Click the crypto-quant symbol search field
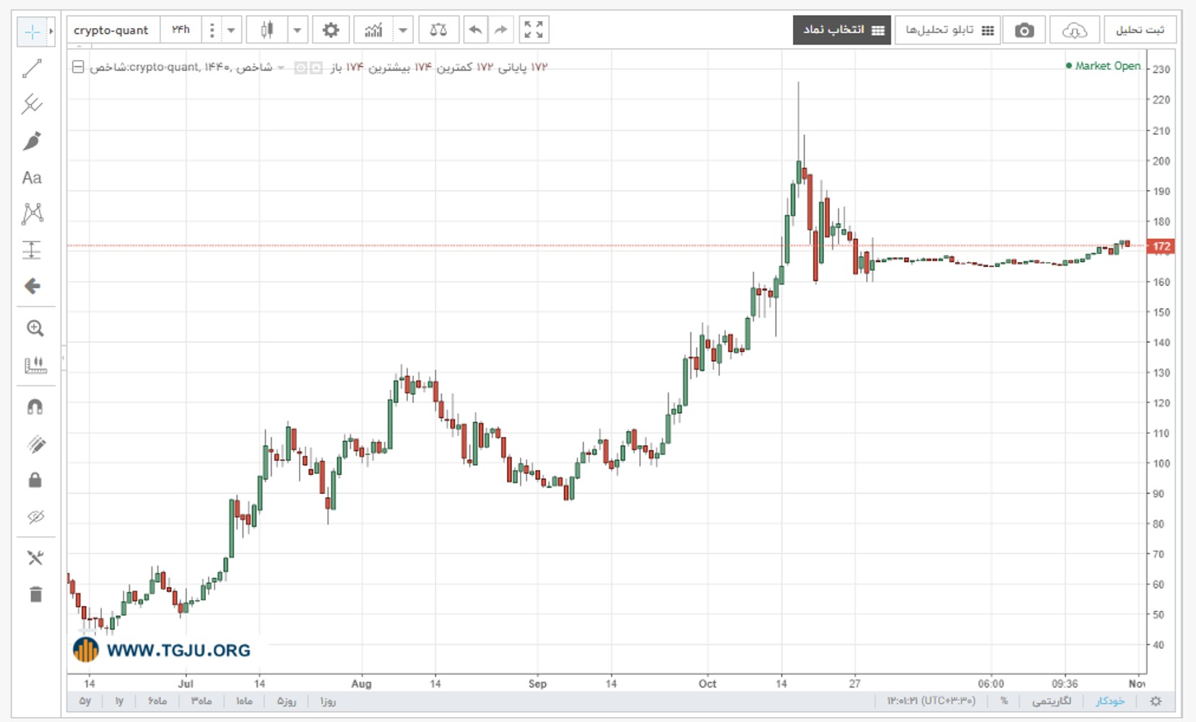 coord(113,30)
